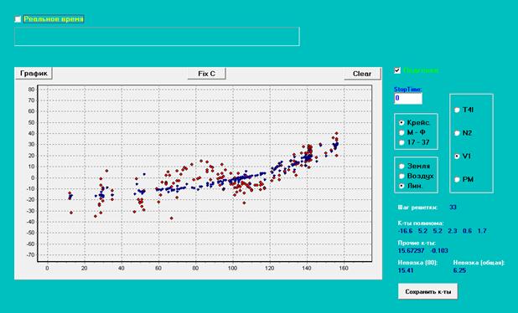The height and width of the screenshot is (313, 518).
Task: Click the x-axis label 160 on chart
Action: [x=344, y=269]
